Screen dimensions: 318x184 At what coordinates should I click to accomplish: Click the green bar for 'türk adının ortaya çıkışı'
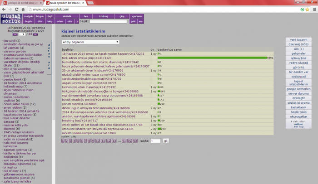tap(212, 58)
